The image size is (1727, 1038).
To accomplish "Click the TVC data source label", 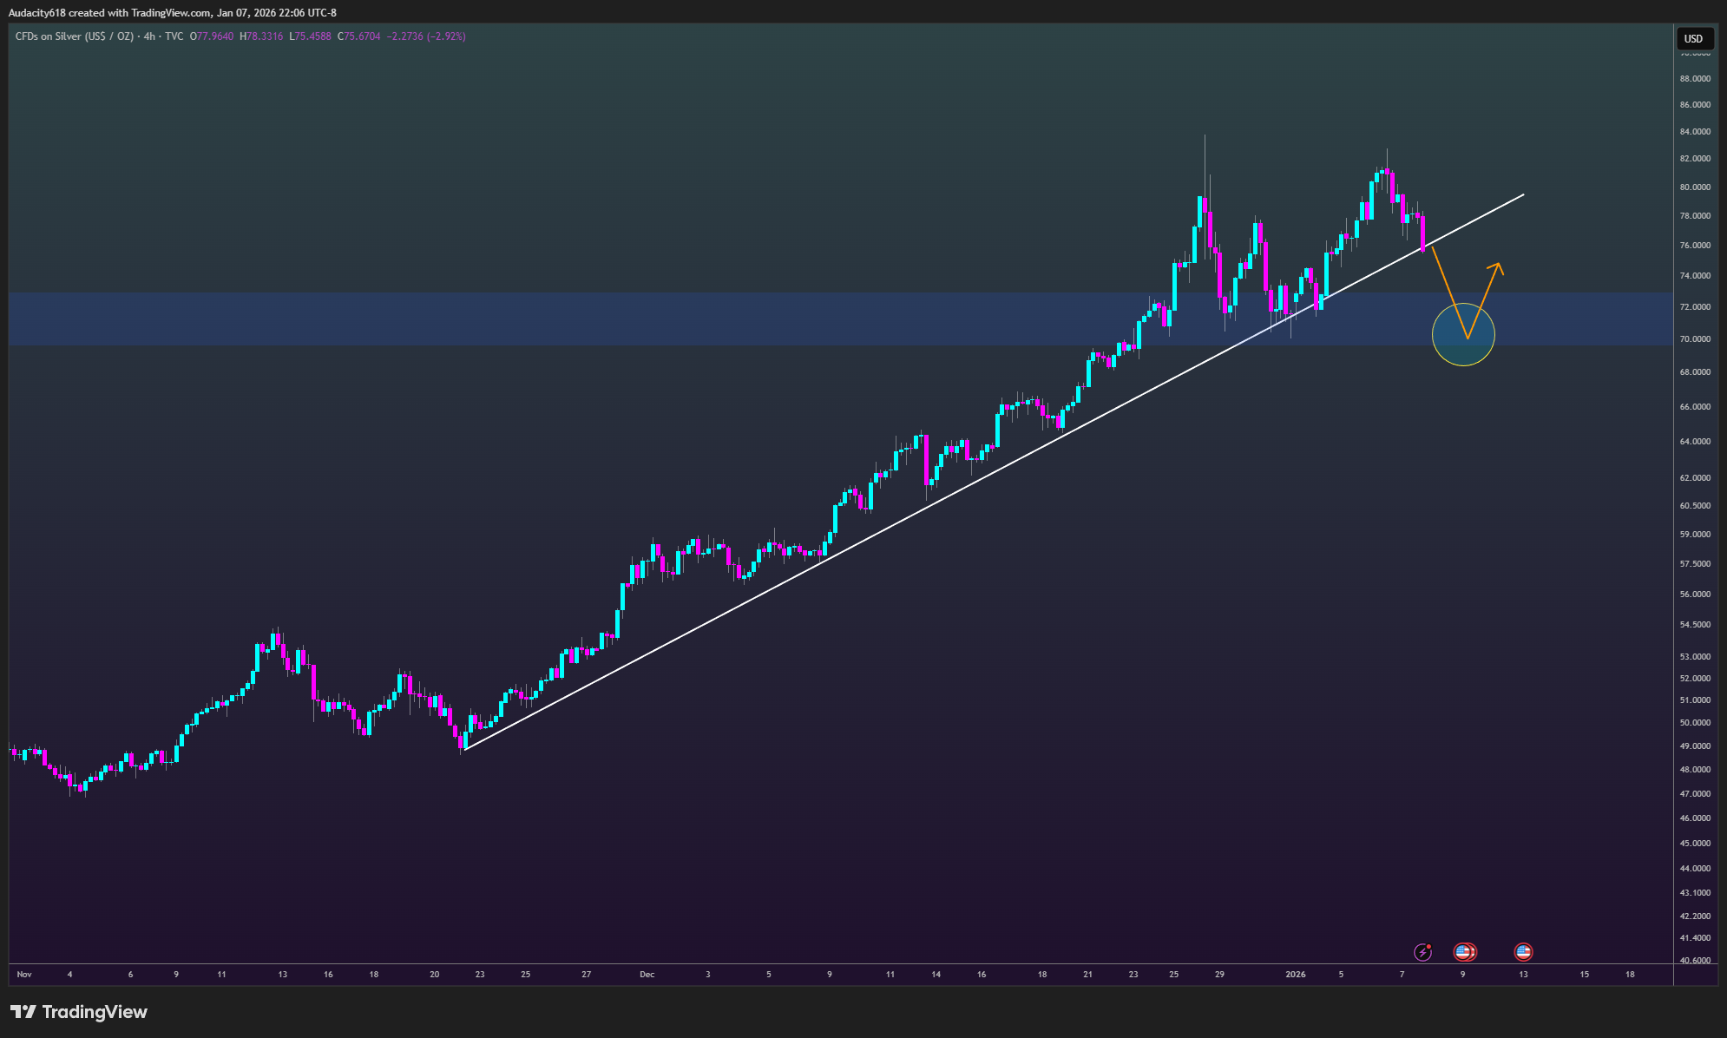I will tap(174, 36).
